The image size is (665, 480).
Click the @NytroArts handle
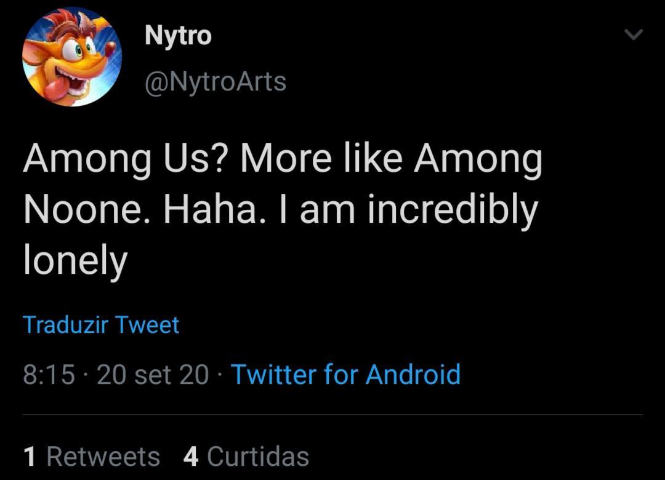[x=215, y=81]
